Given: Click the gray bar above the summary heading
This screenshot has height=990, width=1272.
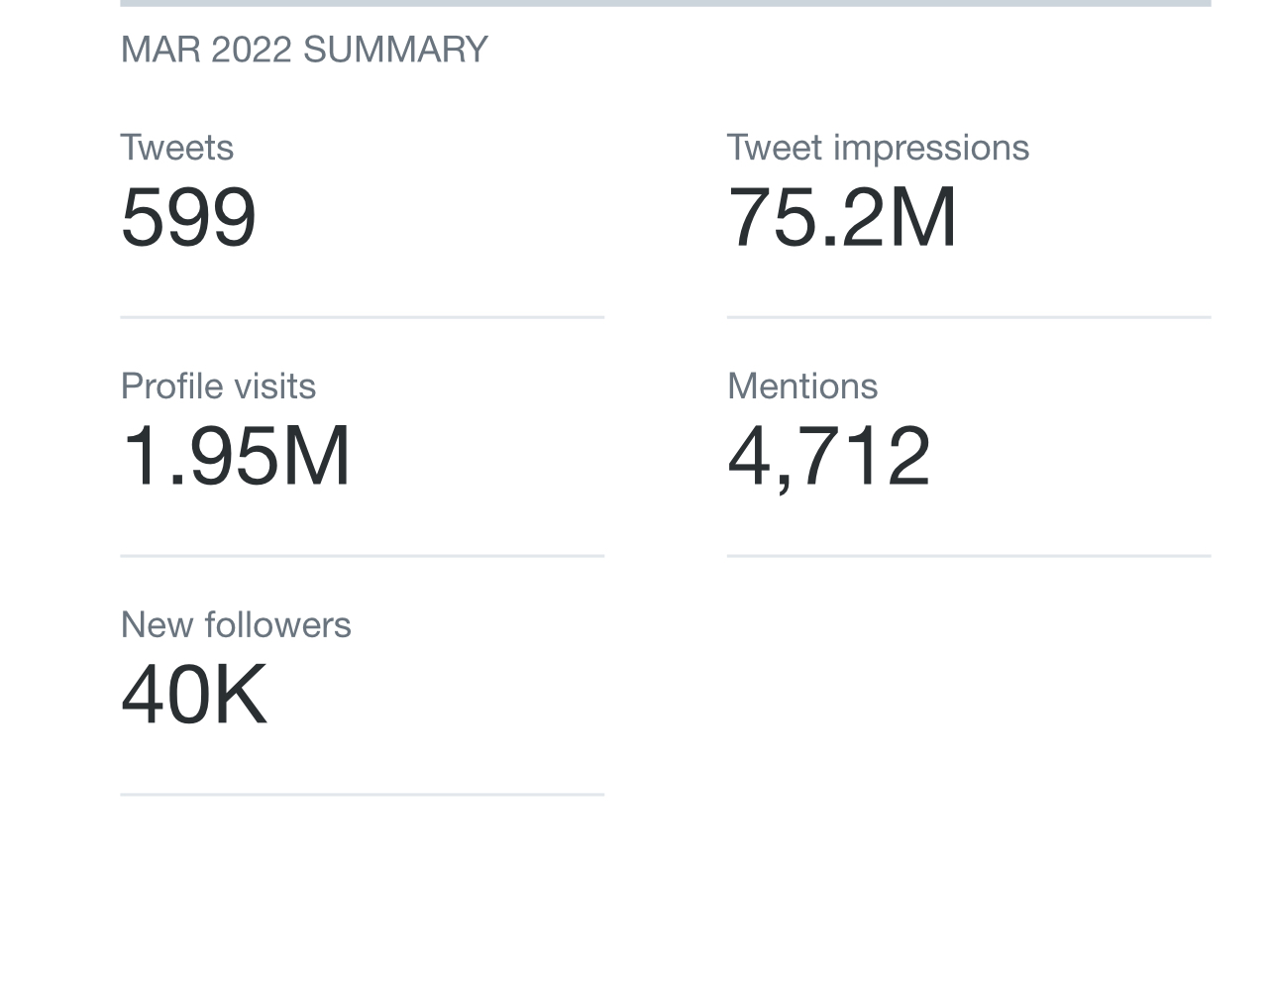Looking at the screenshot, I should pyautogui.click(x=666, y=3).
